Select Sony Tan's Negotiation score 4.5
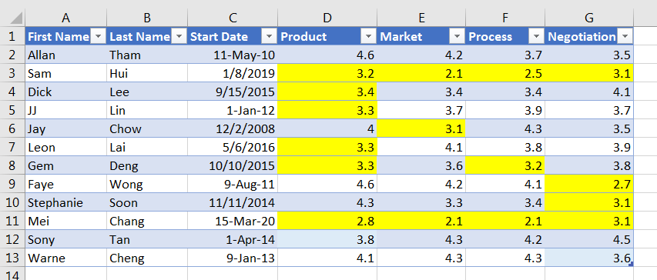This screenshot has height=280, width=657. pos(589,239)
